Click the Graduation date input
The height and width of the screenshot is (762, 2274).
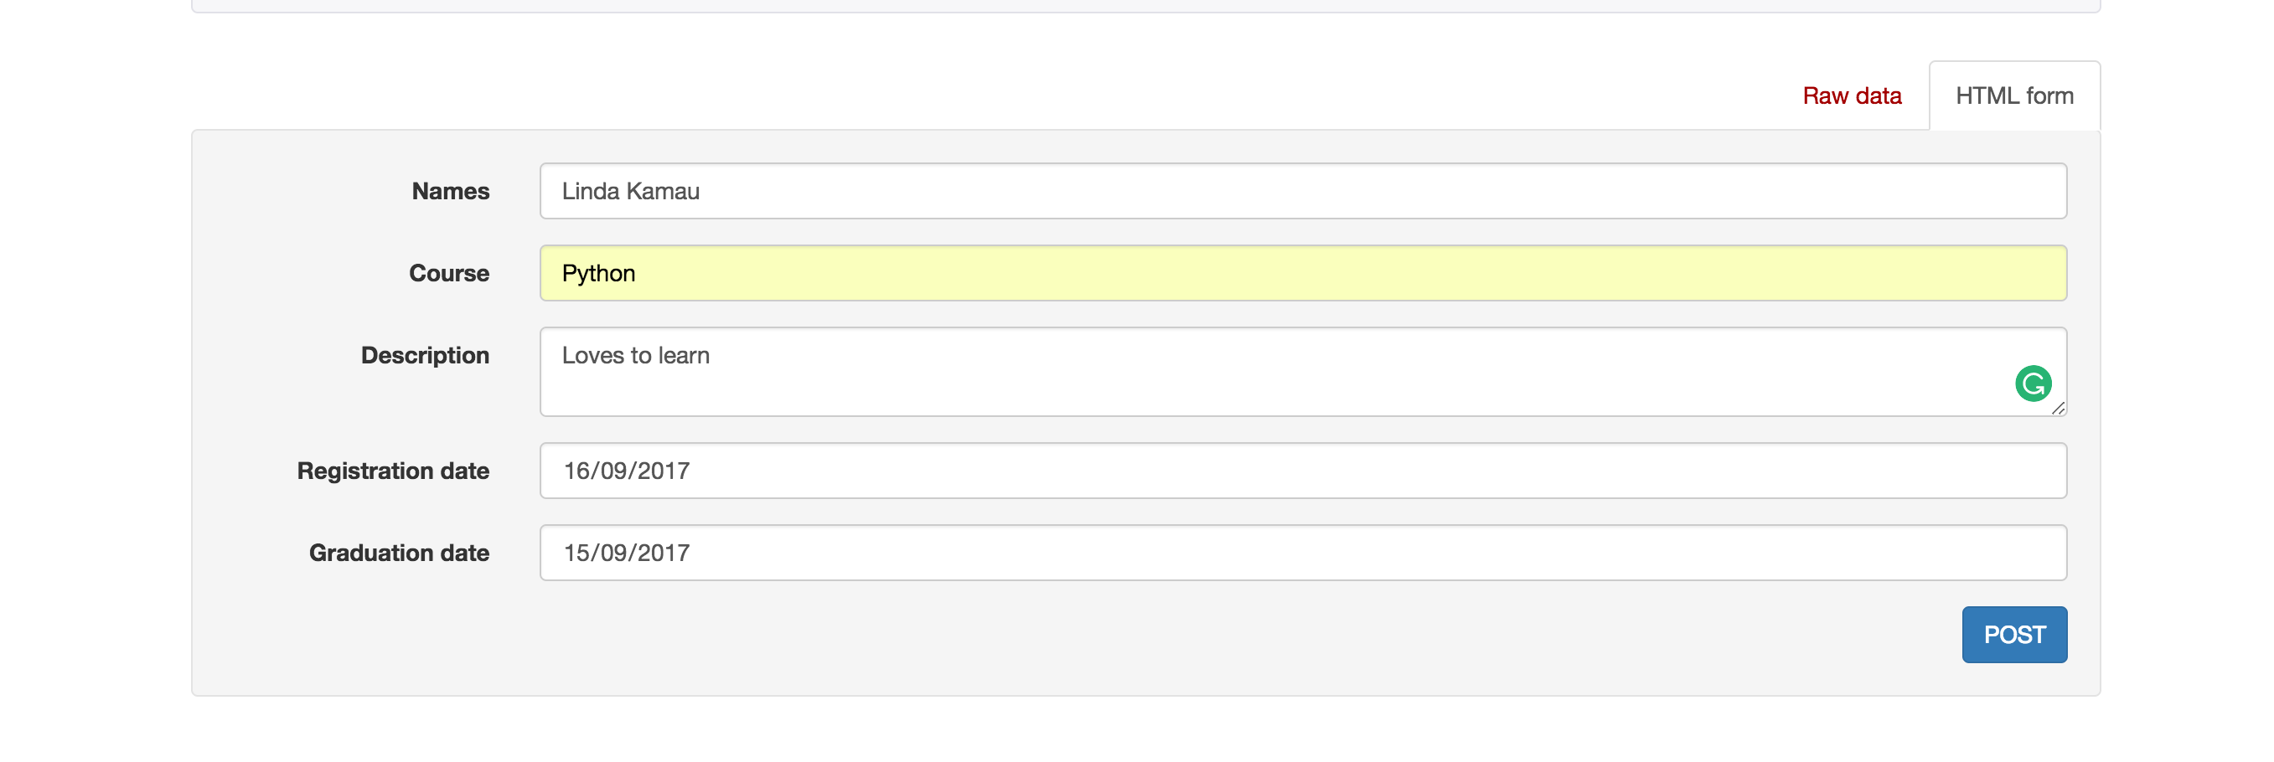[1302, 553]
